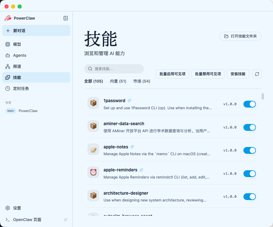Click the refresh icon next to 安装技能

[x=257, y=74]
